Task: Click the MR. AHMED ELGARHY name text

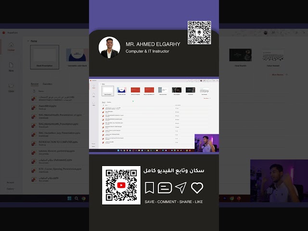Action: tap(153, 44)
